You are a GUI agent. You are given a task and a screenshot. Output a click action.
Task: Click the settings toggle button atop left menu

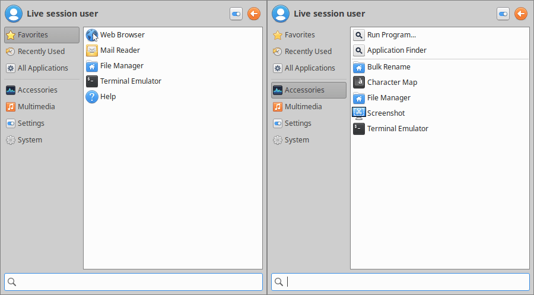236,14
